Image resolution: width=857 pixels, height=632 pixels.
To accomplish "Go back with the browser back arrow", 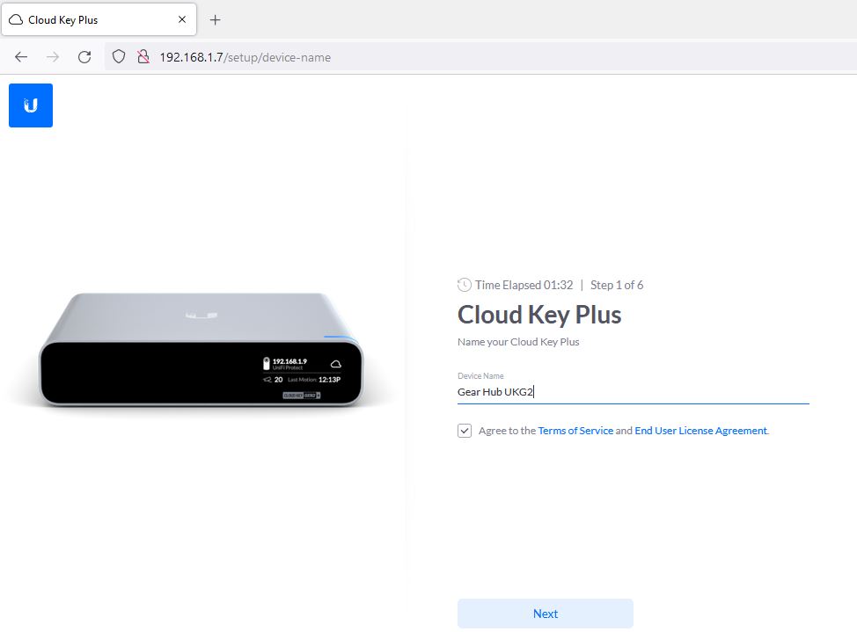I will click(21, 57).
